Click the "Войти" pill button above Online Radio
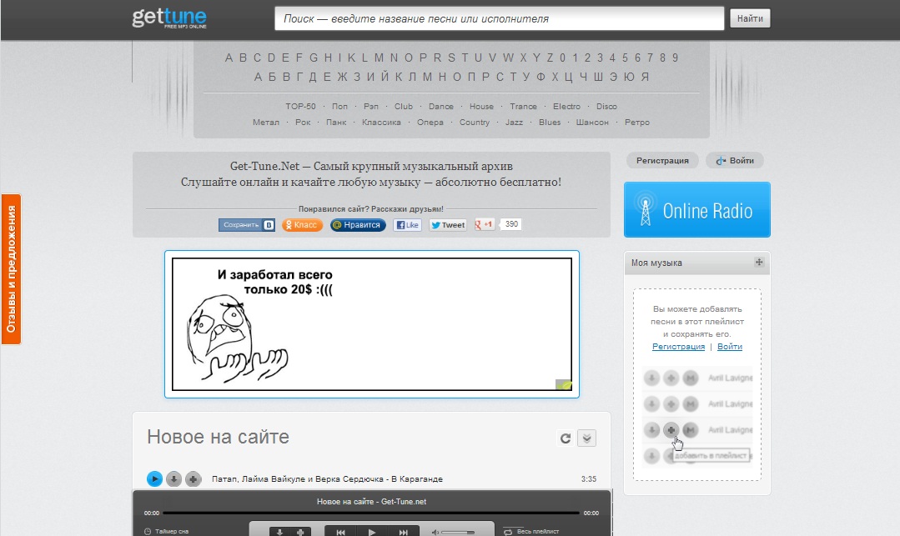The height and width of the screenshot is (536, 900). (x=735, y=161)
